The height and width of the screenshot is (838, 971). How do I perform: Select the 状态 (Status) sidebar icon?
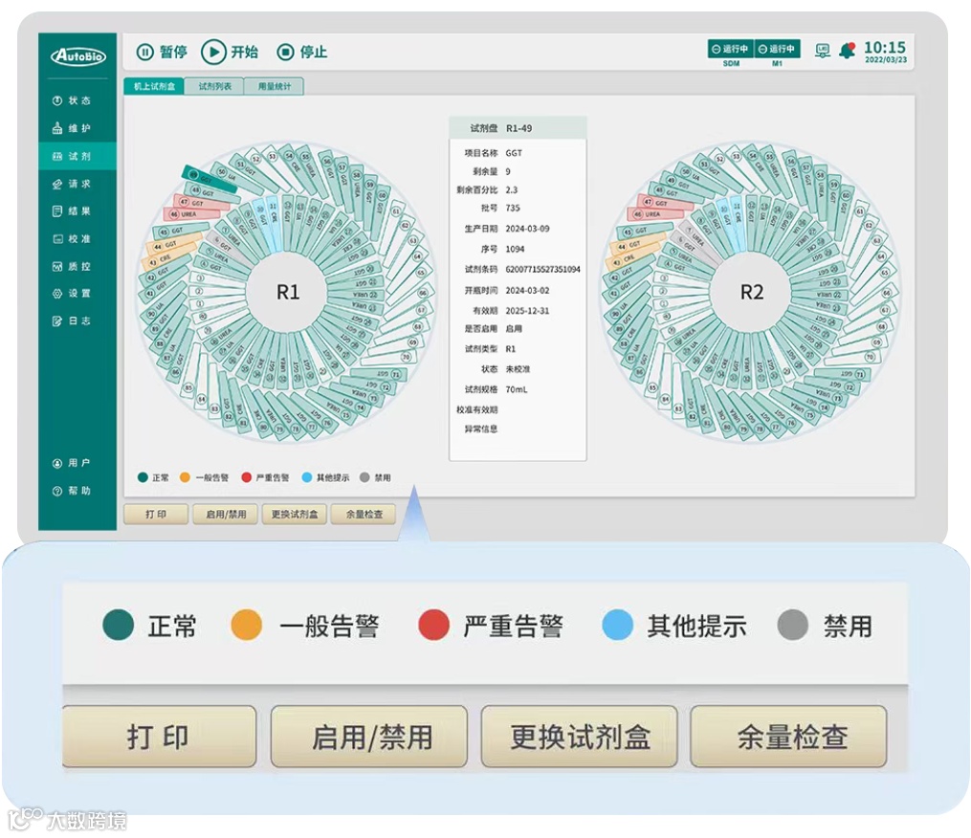[x=55, y=100]
